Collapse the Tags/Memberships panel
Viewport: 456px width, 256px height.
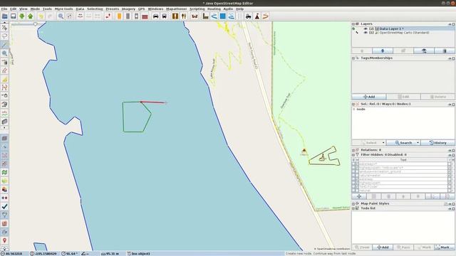tap(353, 58)
